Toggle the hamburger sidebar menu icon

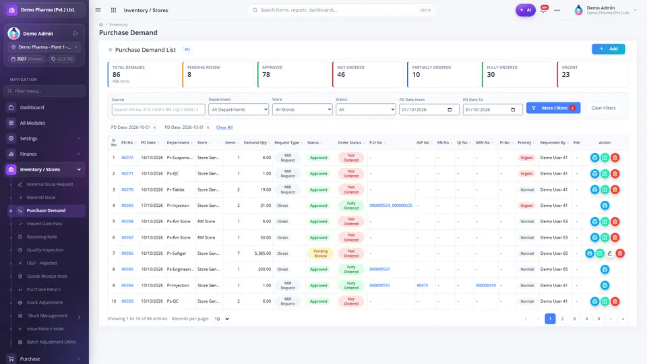[98, 10]
